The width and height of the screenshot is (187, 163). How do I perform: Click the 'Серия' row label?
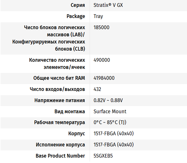pos(78,5)
